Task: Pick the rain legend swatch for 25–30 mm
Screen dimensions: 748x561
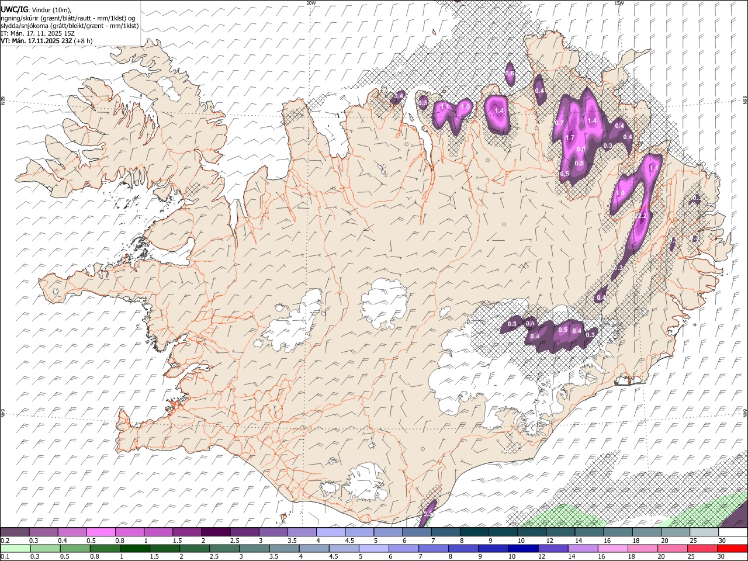Action: [703, 548]
